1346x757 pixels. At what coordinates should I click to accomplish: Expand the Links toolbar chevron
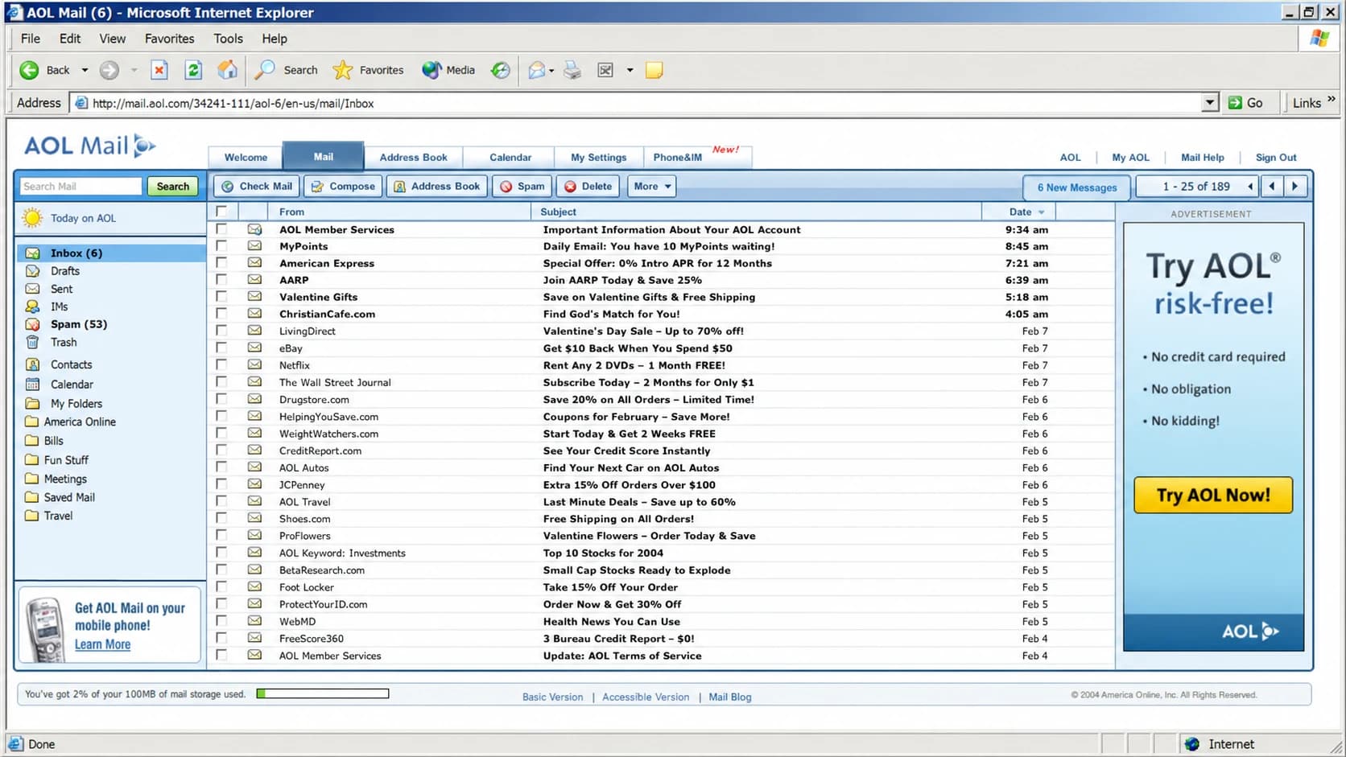click(x=1332, y=99)
